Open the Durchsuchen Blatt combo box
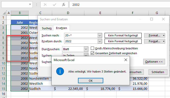 point(75,49)
